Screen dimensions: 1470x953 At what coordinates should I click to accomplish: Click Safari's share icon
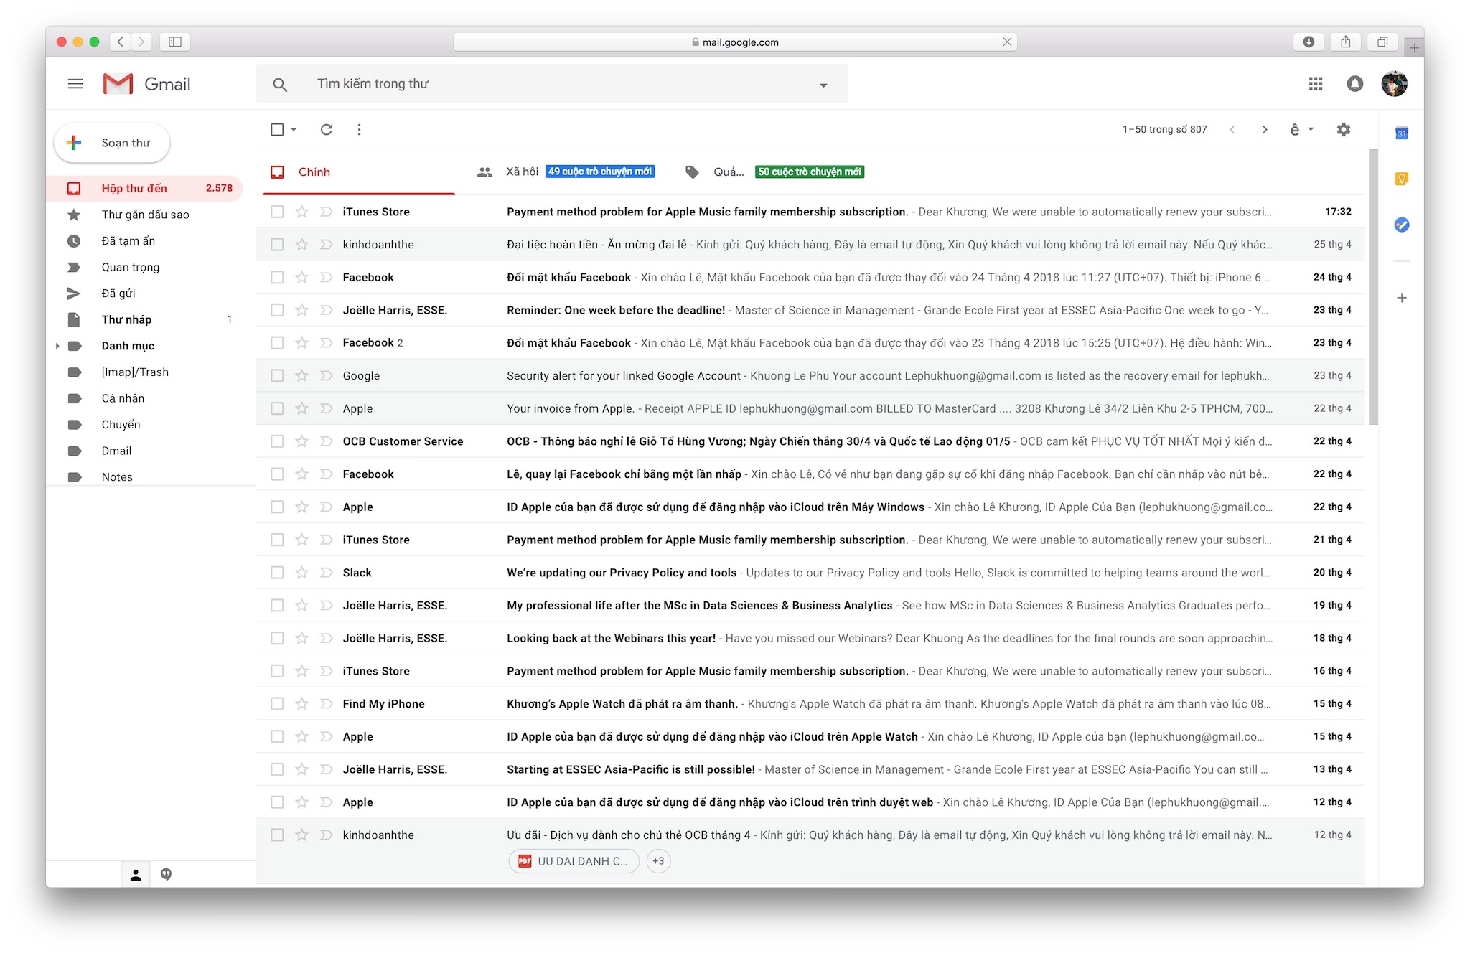[1345, 42]
